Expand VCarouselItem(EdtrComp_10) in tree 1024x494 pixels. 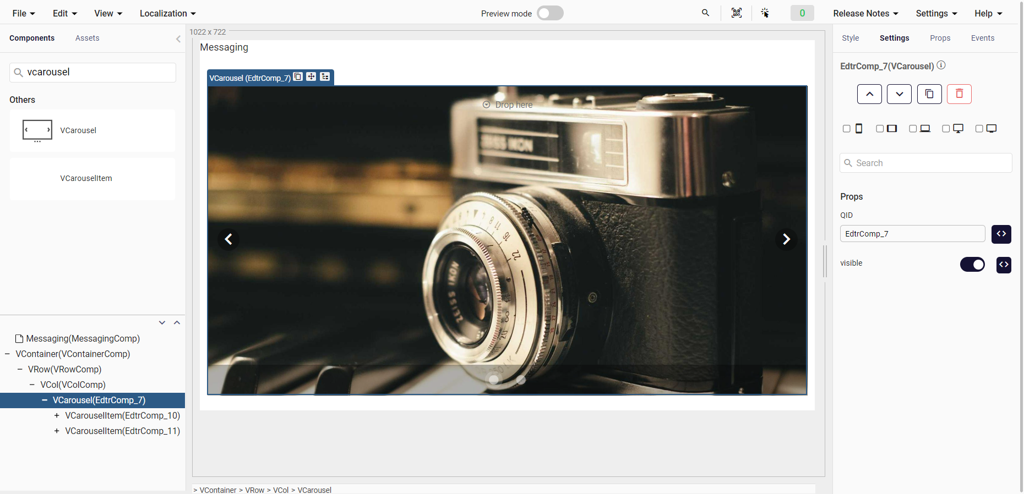57,416
